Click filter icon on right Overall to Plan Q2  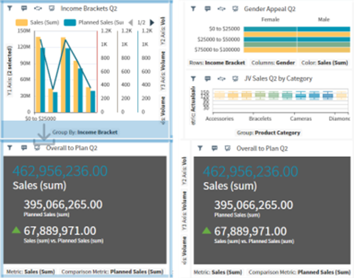click(200, 148)
